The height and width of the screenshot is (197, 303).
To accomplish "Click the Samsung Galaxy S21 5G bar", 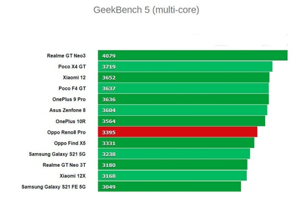I will 174,154.
